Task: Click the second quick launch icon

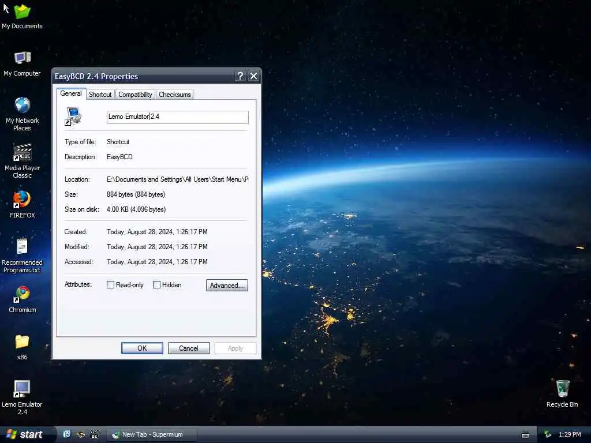Action: [x=81, y=434]
